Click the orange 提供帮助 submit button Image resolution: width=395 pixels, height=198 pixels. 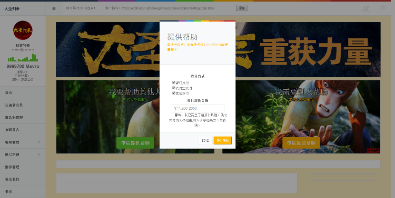[x=223, y=140]
